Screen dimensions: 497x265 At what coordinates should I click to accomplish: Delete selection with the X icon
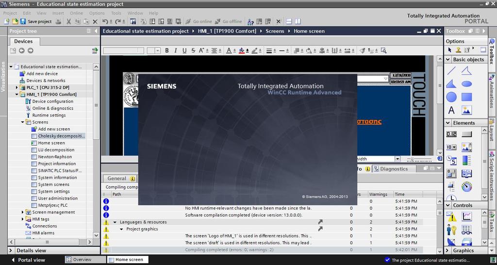click(x=95, y=21)
